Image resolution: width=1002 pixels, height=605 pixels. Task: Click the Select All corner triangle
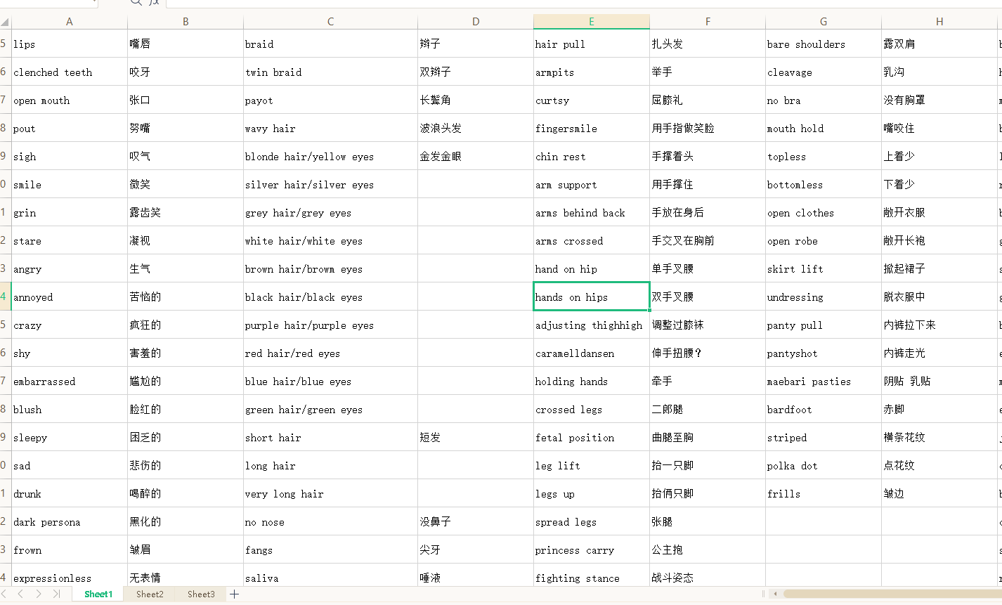pyautogui.click(x=5, y=22)
